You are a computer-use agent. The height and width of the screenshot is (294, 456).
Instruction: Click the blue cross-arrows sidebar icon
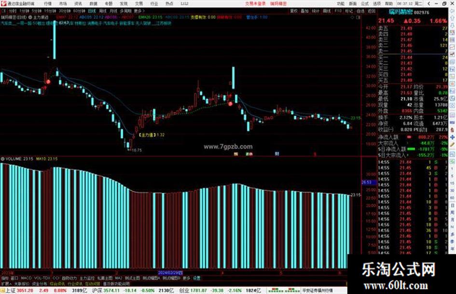[452, 137]
